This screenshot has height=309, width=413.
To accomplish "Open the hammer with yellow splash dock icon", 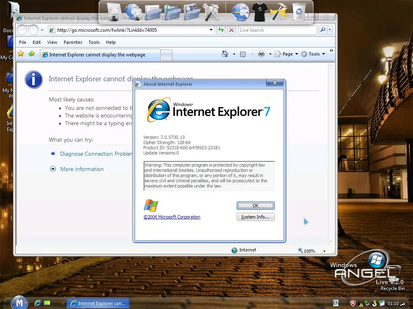I will click(x=279, y=12).
